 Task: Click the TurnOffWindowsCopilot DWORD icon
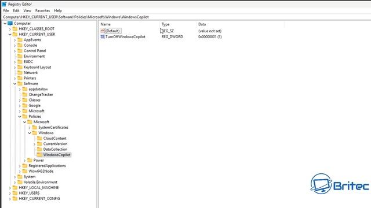(103, 36)
